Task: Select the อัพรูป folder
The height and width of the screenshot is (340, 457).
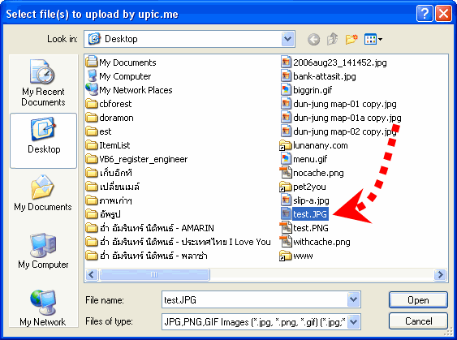Action: [x=103, y=214]
